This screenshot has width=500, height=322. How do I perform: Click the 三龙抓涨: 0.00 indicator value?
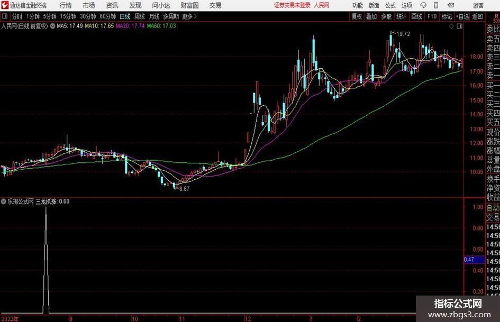52,201
